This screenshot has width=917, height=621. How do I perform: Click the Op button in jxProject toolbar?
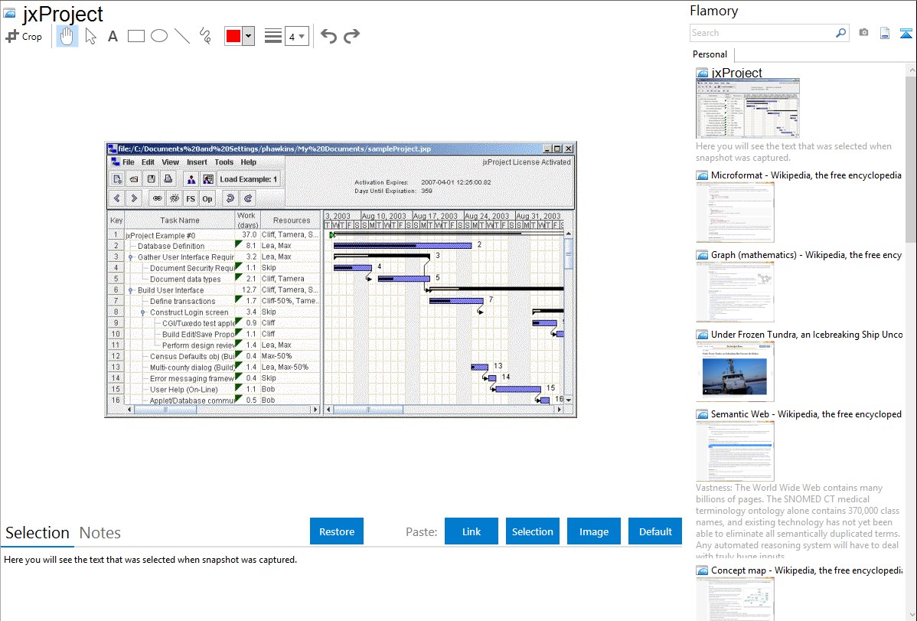(207, 198)
